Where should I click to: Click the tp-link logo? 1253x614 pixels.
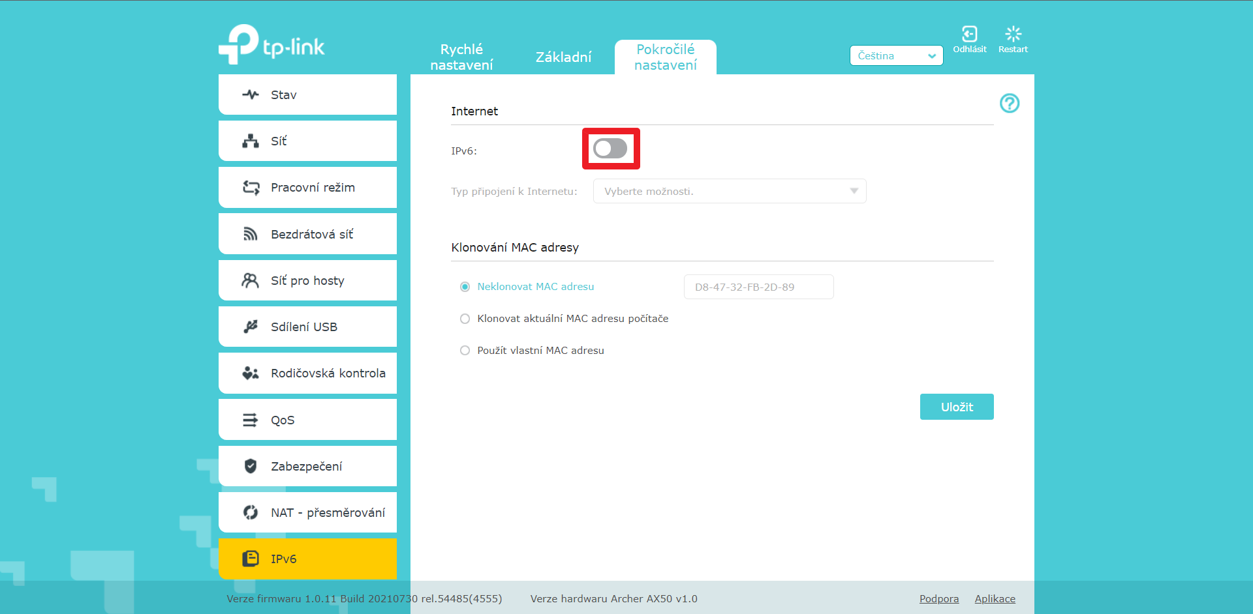pos(271,45)
